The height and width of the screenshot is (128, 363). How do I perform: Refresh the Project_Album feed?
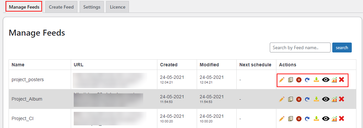coord(307,99)
